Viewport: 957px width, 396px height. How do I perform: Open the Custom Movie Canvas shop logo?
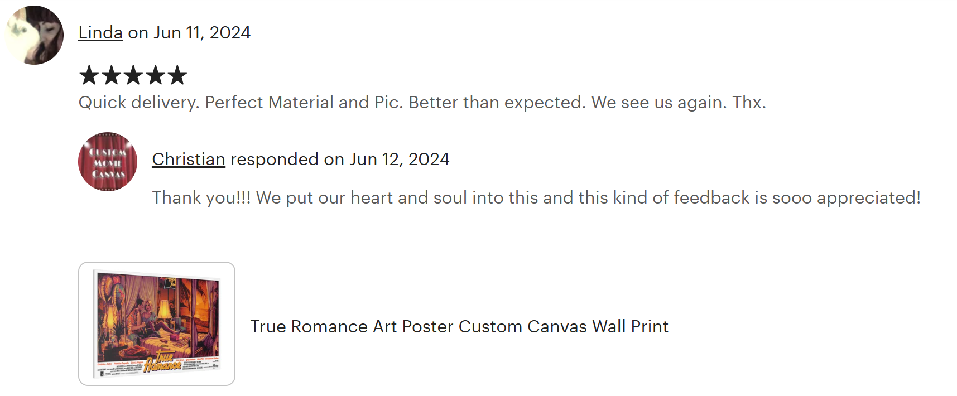click(108, 162)
